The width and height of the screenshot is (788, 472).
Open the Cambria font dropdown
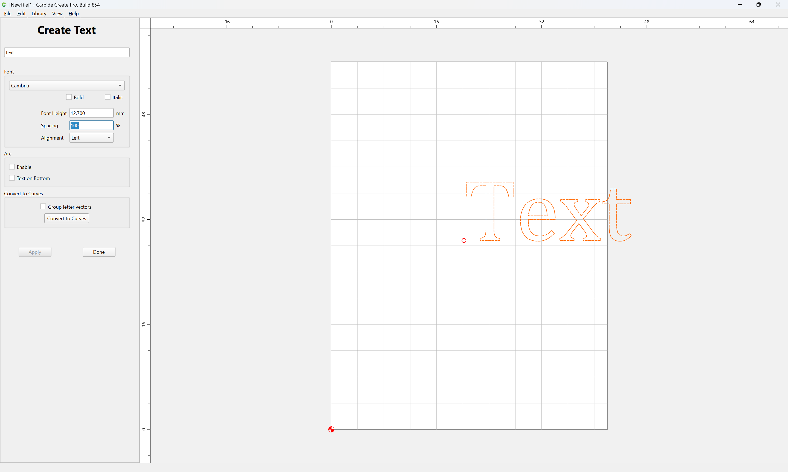tap(66, 85)
